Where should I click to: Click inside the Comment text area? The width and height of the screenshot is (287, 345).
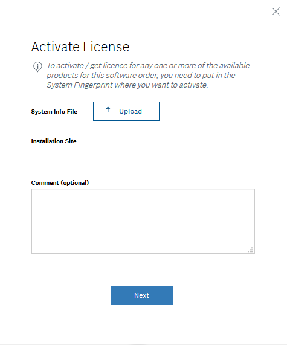coord(143,221)
